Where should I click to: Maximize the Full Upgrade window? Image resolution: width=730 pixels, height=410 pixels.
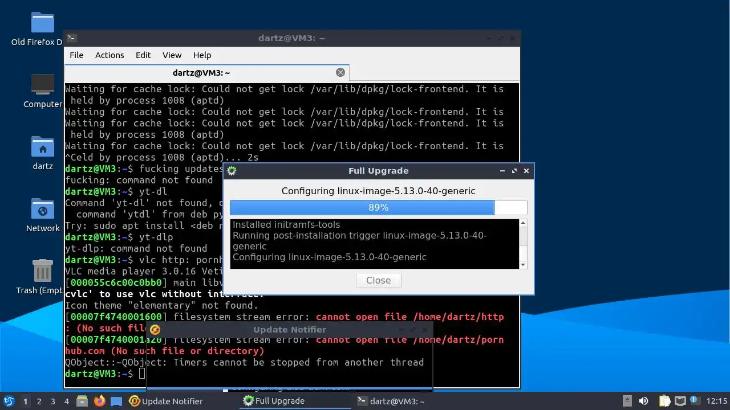click(x=514, y=171)
